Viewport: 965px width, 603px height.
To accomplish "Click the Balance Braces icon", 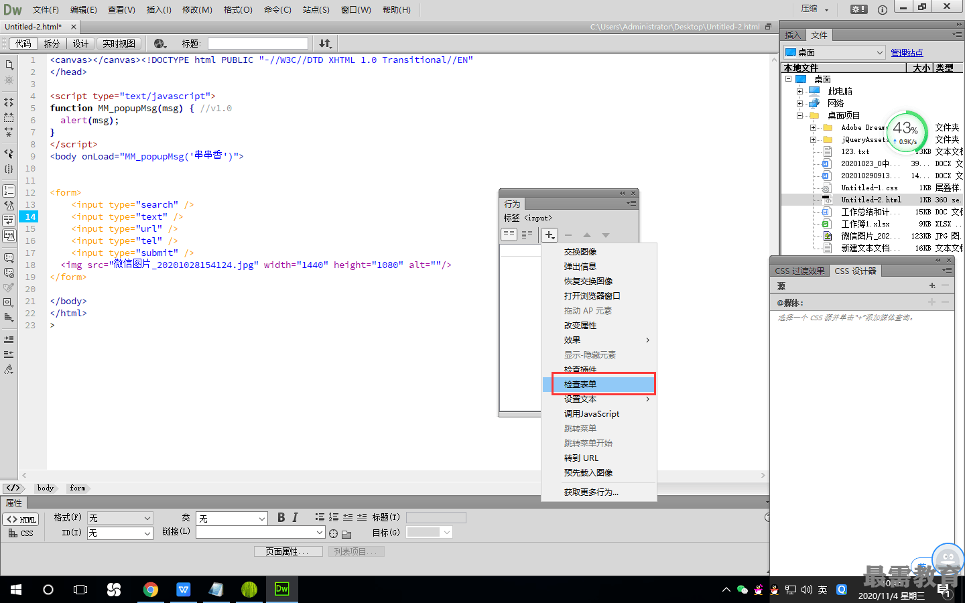I will (x=9, y=169).
